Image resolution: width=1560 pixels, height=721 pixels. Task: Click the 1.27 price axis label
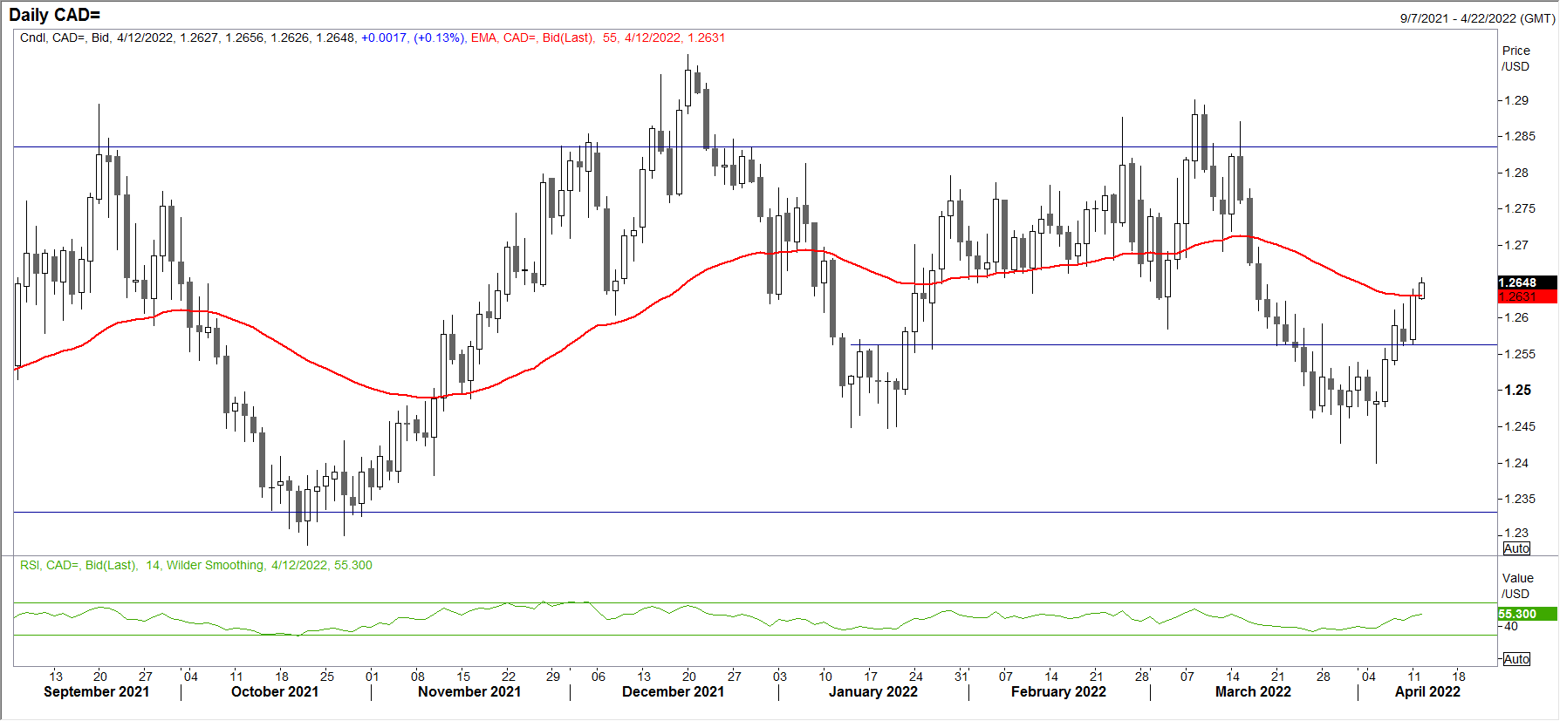1517,245
